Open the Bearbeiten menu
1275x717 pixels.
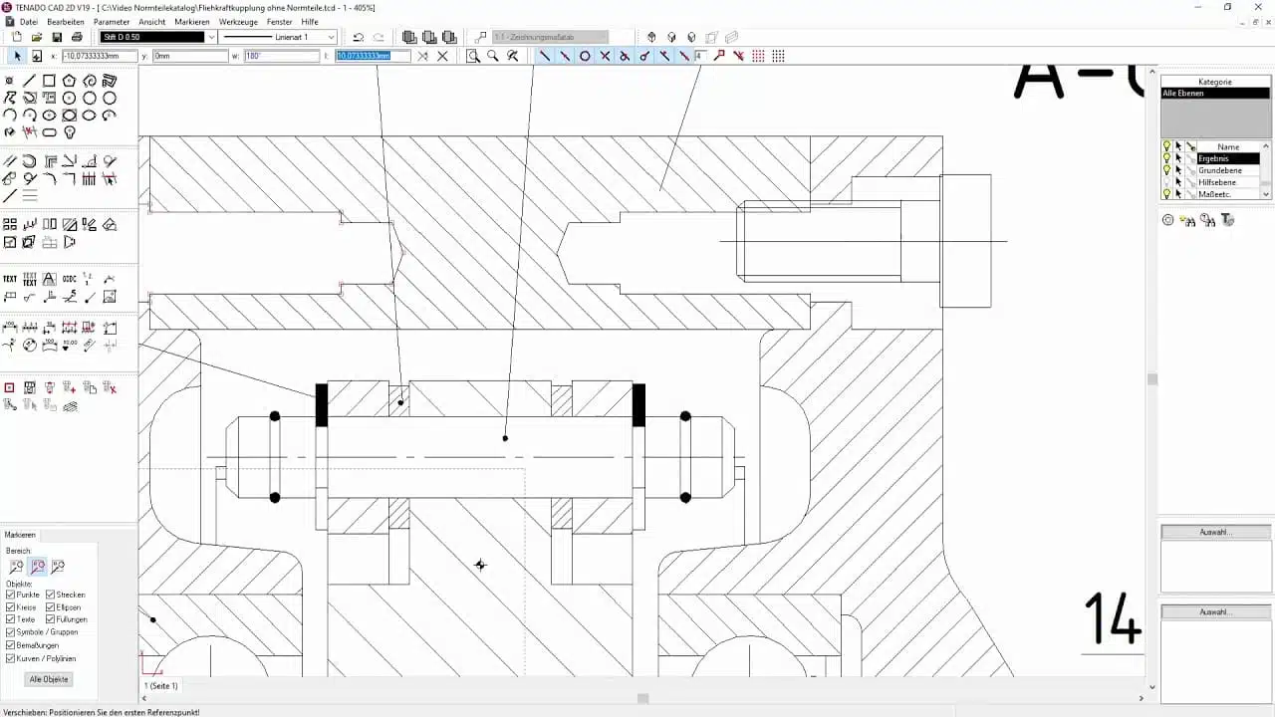click(66, 21)
